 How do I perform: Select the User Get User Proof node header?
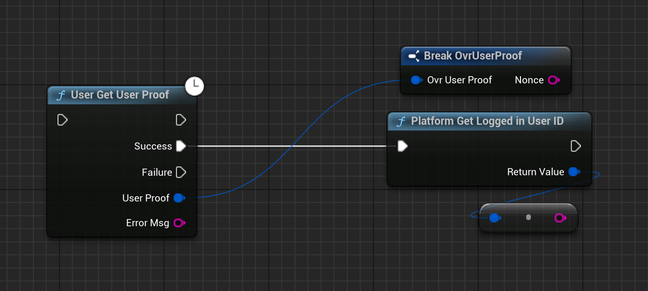[x=120, y=95]
